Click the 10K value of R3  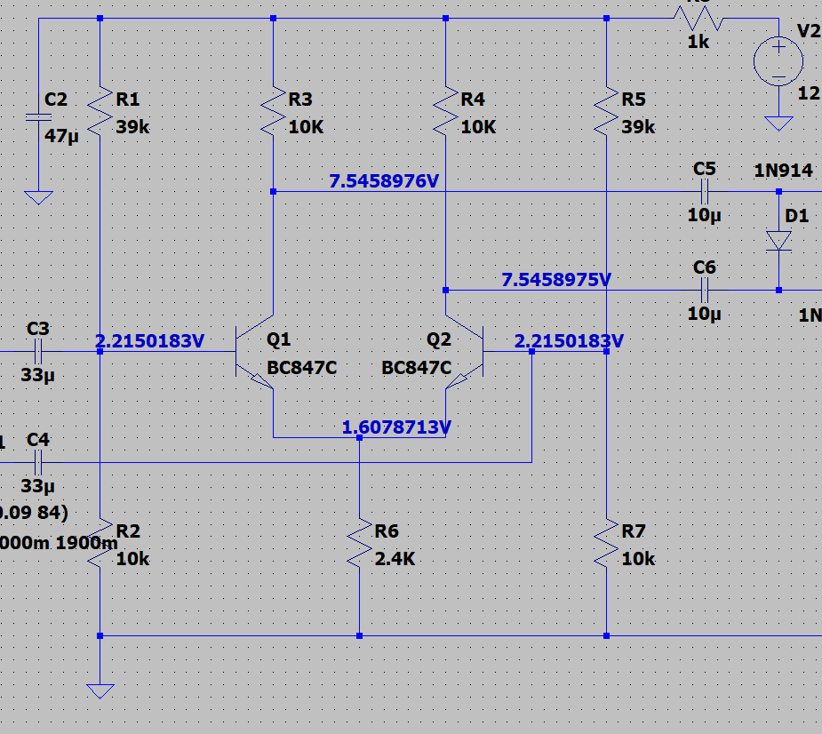tap(307, 127)
